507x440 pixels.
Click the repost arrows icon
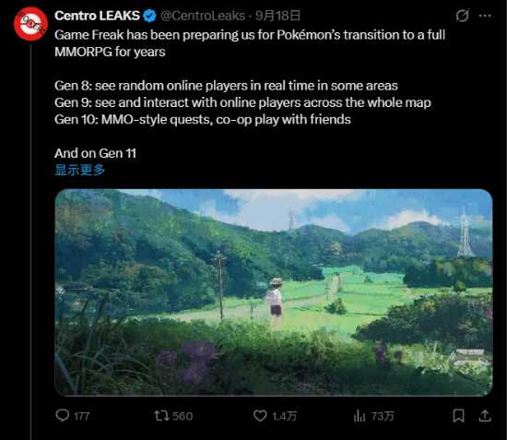coord(161,416)
